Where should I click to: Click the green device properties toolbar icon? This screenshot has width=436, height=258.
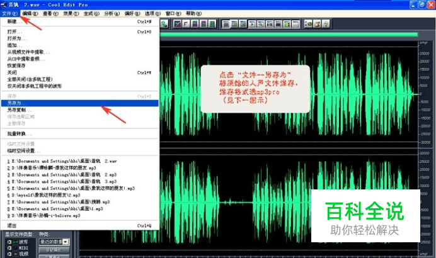pyautogui.click(x=308, y=24)
